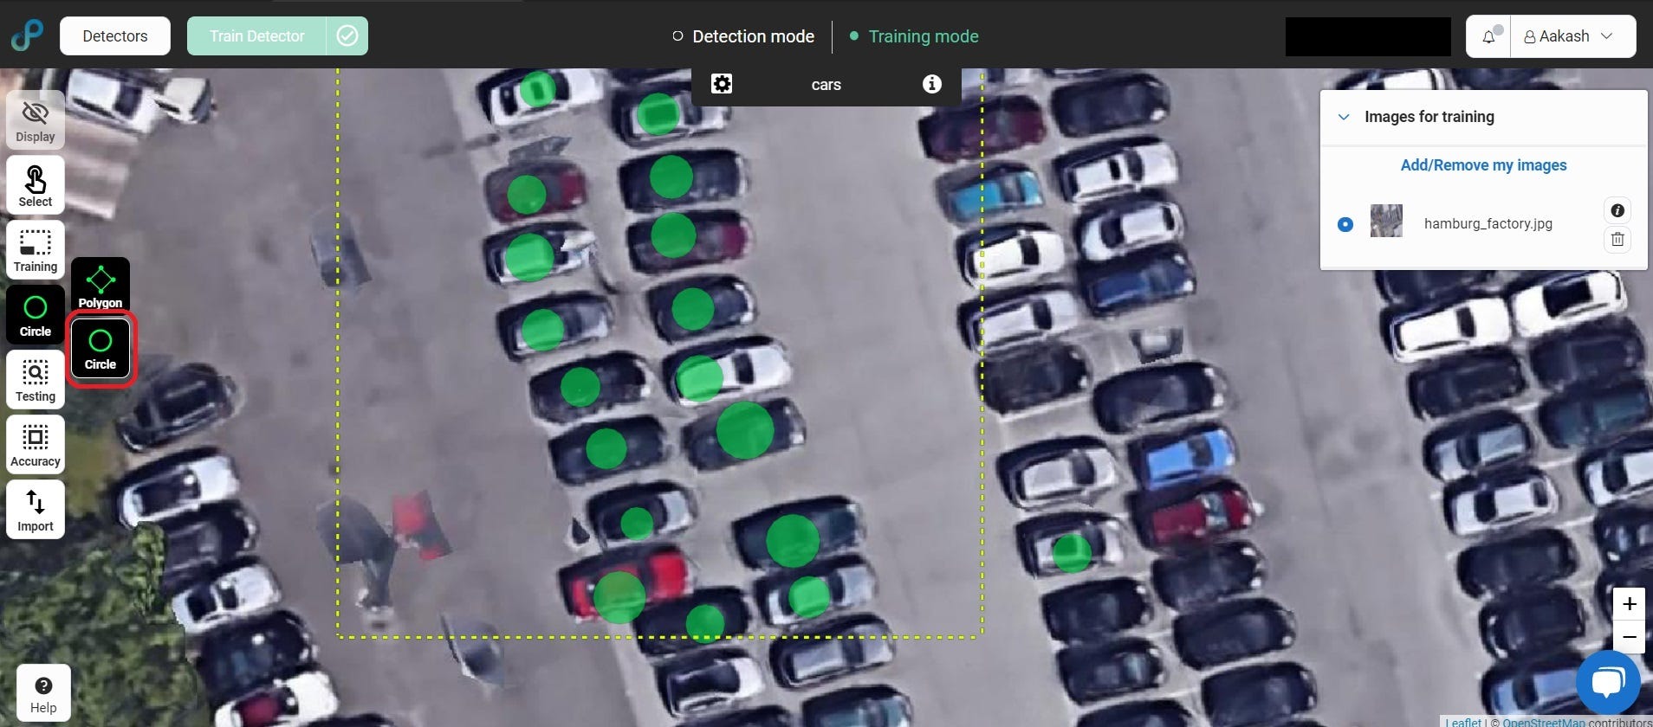Open the Import tool
Viewport: 1653px width, 727px height.
click(x=36, y=509)
